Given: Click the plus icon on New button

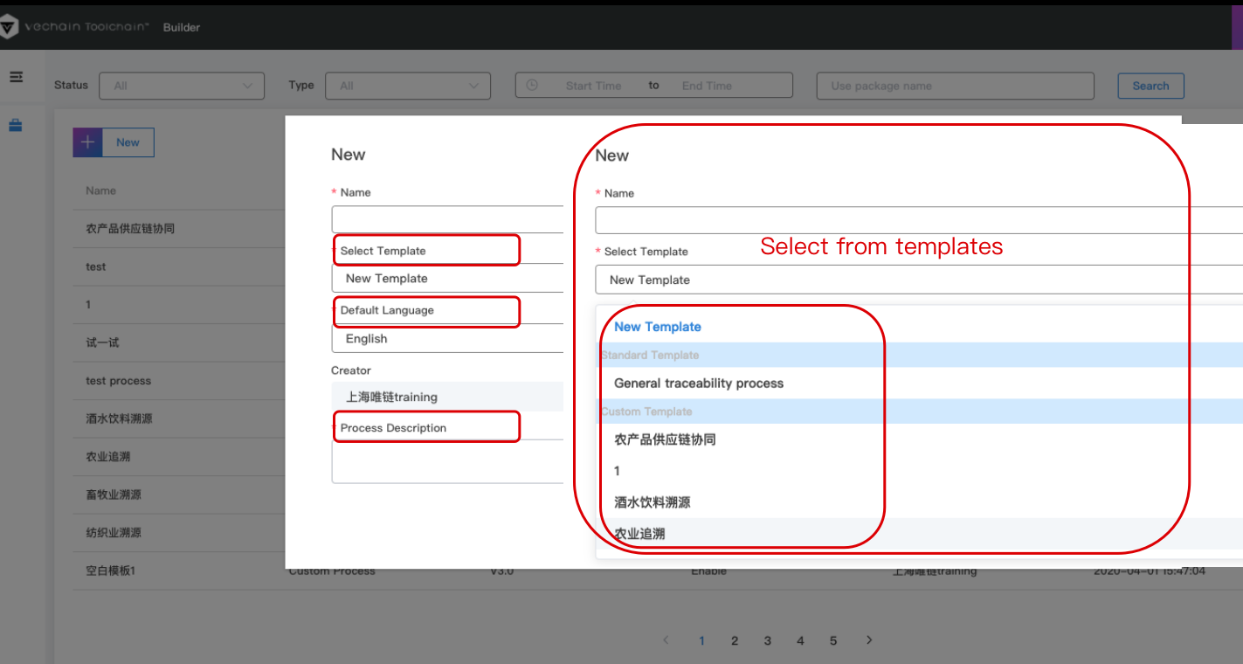Looking at the screenshot, I should click(x=87, y=142).
